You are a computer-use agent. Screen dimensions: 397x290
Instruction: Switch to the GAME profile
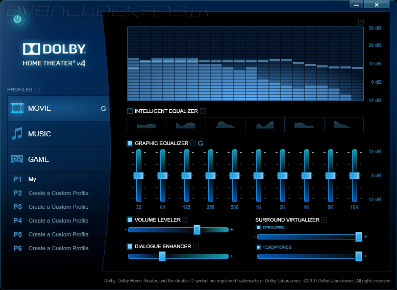click(x=59, y=159)
